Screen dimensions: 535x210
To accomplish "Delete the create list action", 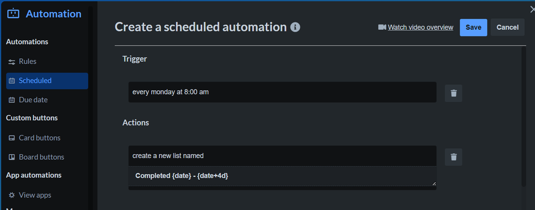I will (x=454, y=157).
